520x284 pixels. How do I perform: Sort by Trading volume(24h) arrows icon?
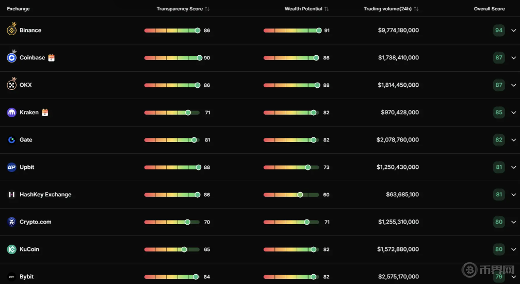[416, 9]
